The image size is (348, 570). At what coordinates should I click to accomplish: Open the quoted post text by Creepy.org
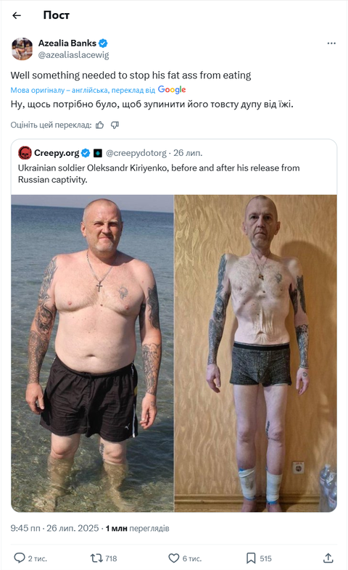159,173
